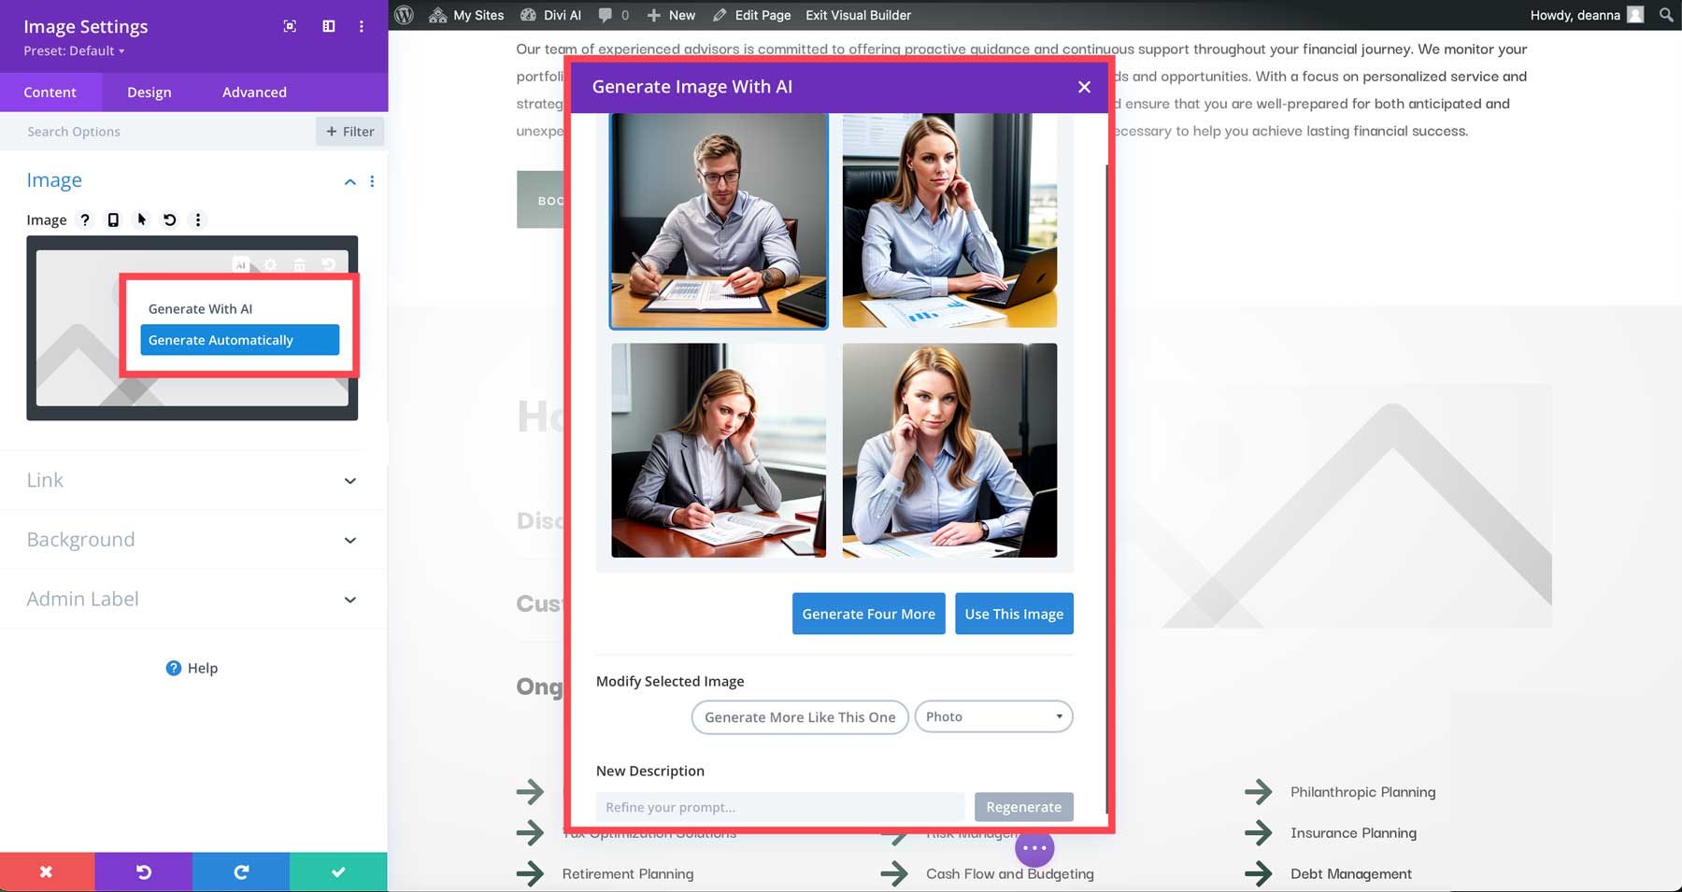
Task: Click the blue redo button at panel bottom
Action: click(x=241, y=871)
